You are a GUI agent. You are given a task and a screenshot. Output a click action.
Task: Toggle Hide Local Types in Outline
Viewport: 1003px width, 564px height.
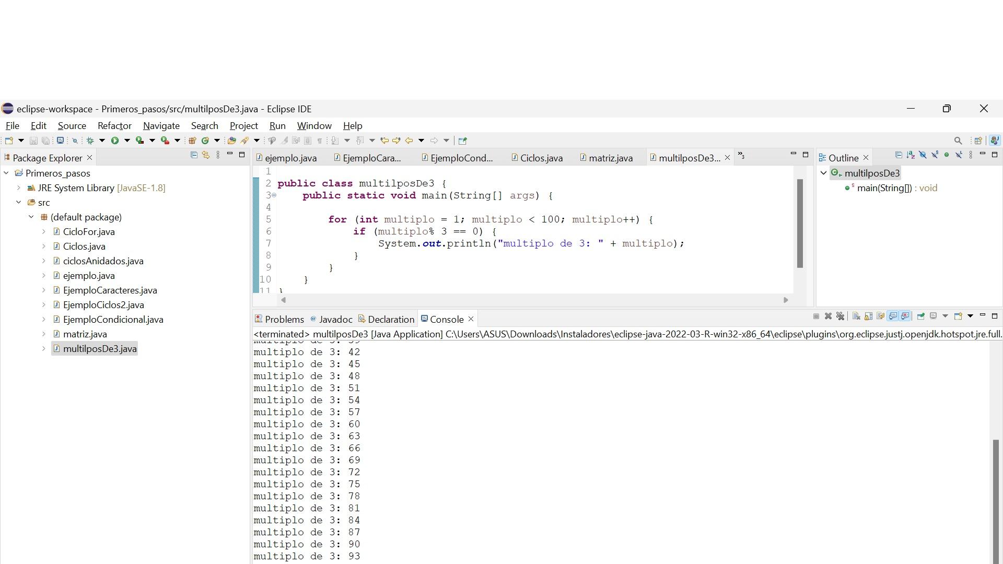coord(959,155)
